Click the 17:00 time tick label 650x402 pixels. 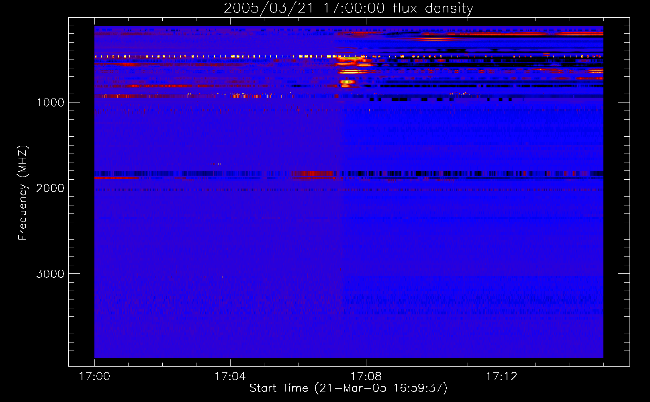click(x=94, y=377)
